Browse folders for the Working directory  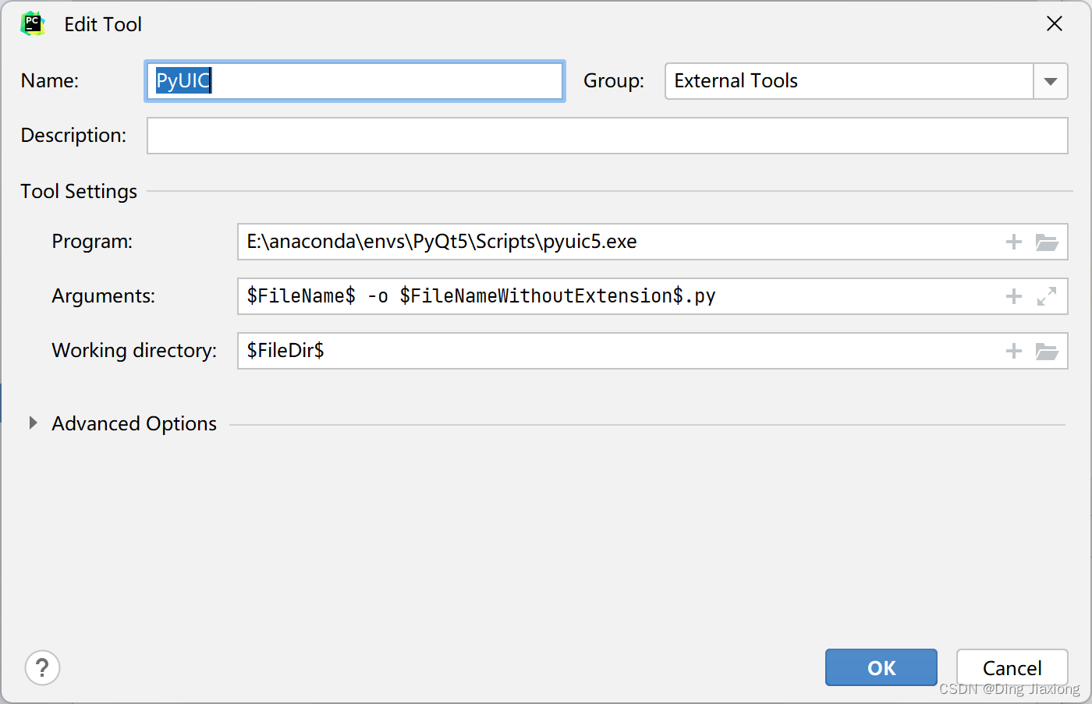pos(1047,351)
